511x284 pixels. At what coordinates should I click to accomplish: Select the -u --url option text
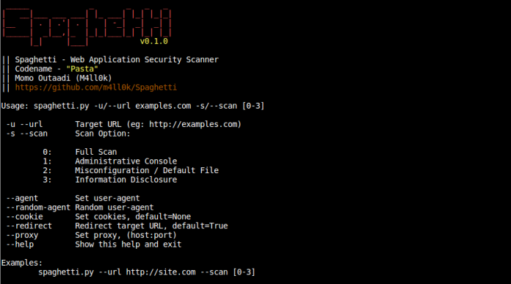click(25, 125)
